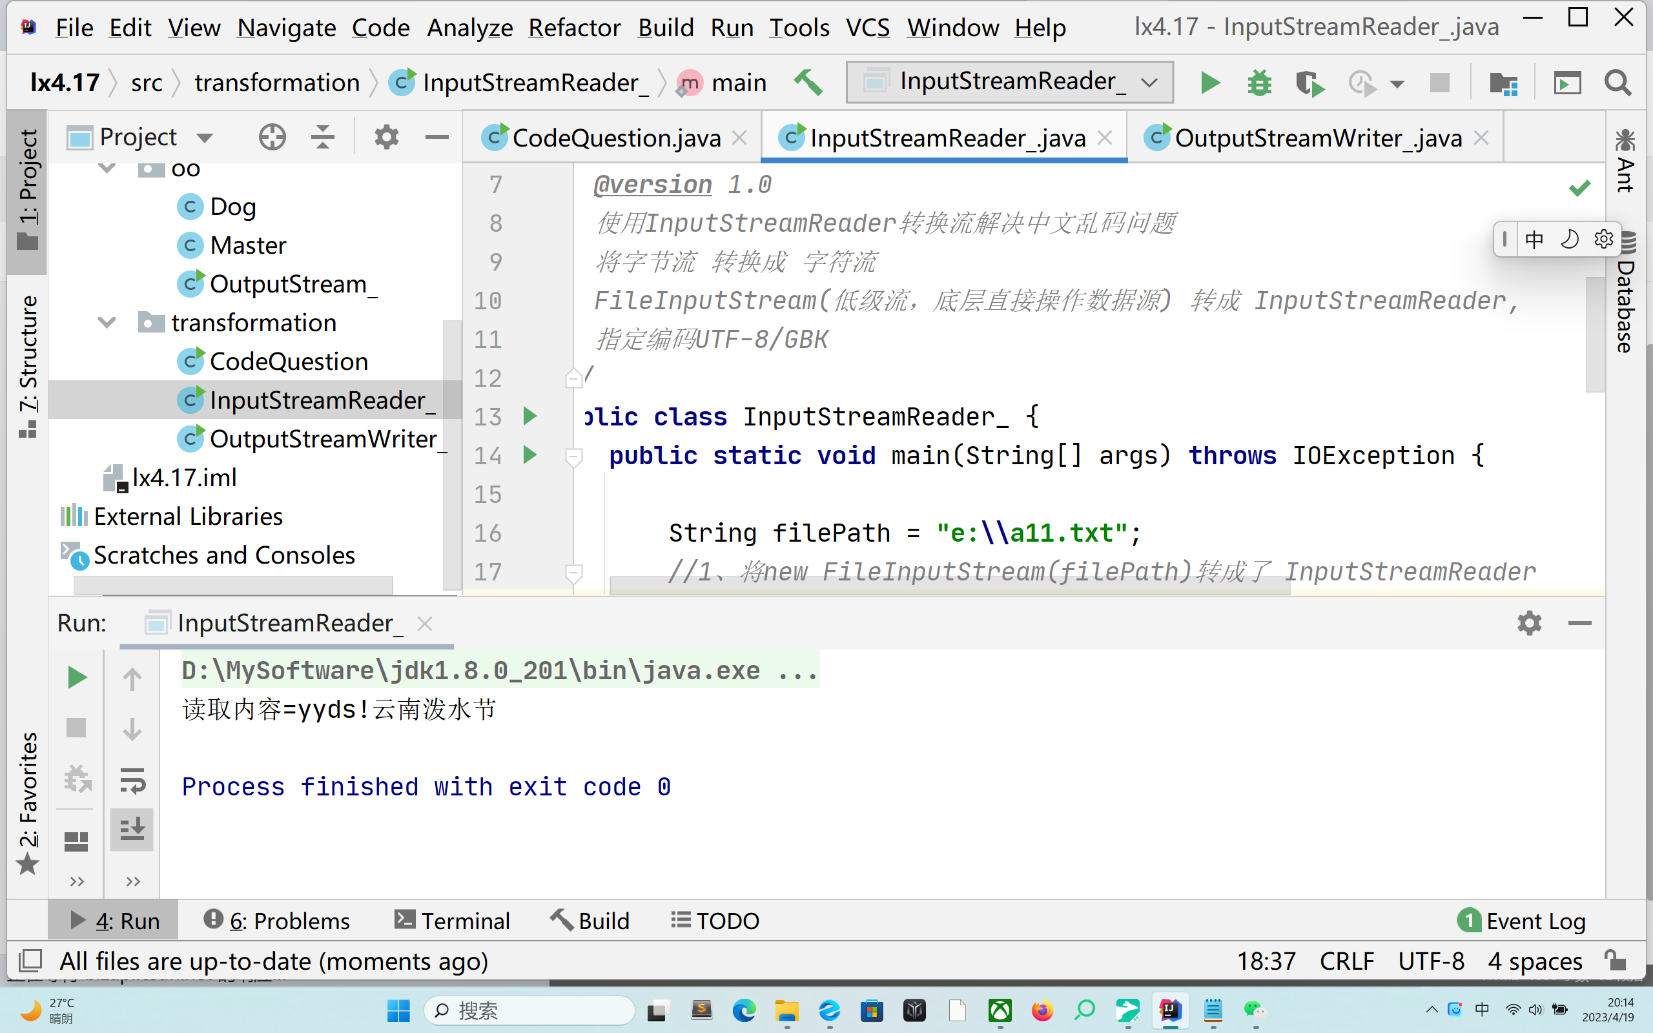
Task: Toggle soft-wrap in Run console
Action: 132,781
